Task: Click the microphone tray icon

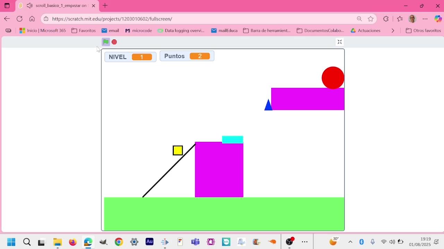Action: pyautogui.click(x=373, y=242)
